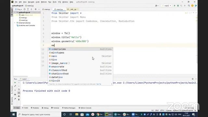Image resolution: width=208 pixels, height=117 pixels.
Task: Click Collapse All icon in Project panel header
Action: (x=32, y=9)
